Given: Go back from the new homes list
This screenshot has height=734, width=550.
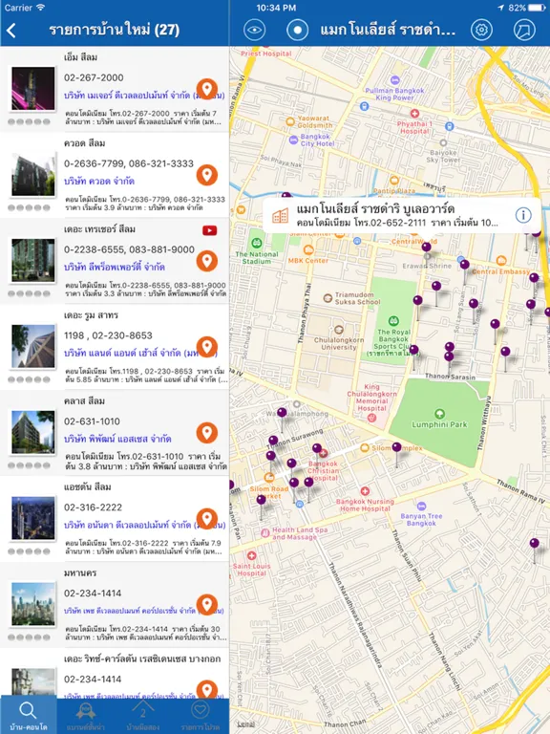Looking at the screenshot, I should click(x=11, y=31).
